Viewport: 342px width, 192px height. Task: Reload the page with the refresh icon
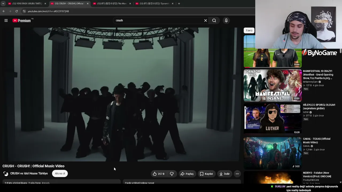pyautogui.click(x=17, y=11)
